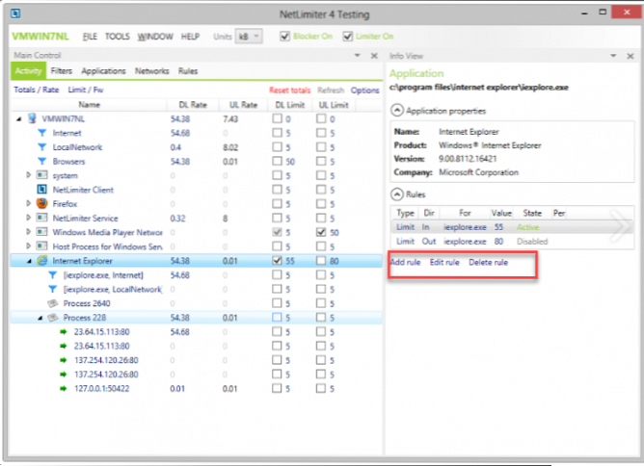Image resolution: width=644 pixels, height=466 pixels.
Task: Click the Internet Explorer row icon
Action: pos(41,261)
